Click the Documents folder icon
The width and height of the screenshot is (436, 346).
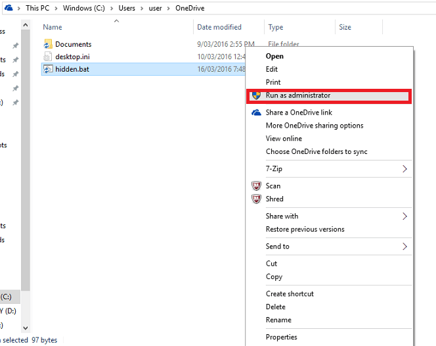(x=48, y=44)
